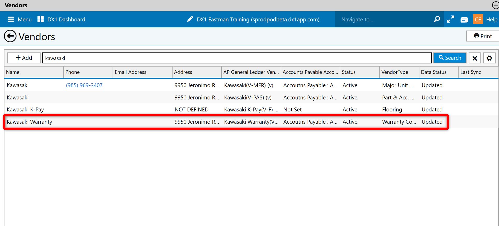Open the DX1 Dashboard grid icon

[41, 19]
